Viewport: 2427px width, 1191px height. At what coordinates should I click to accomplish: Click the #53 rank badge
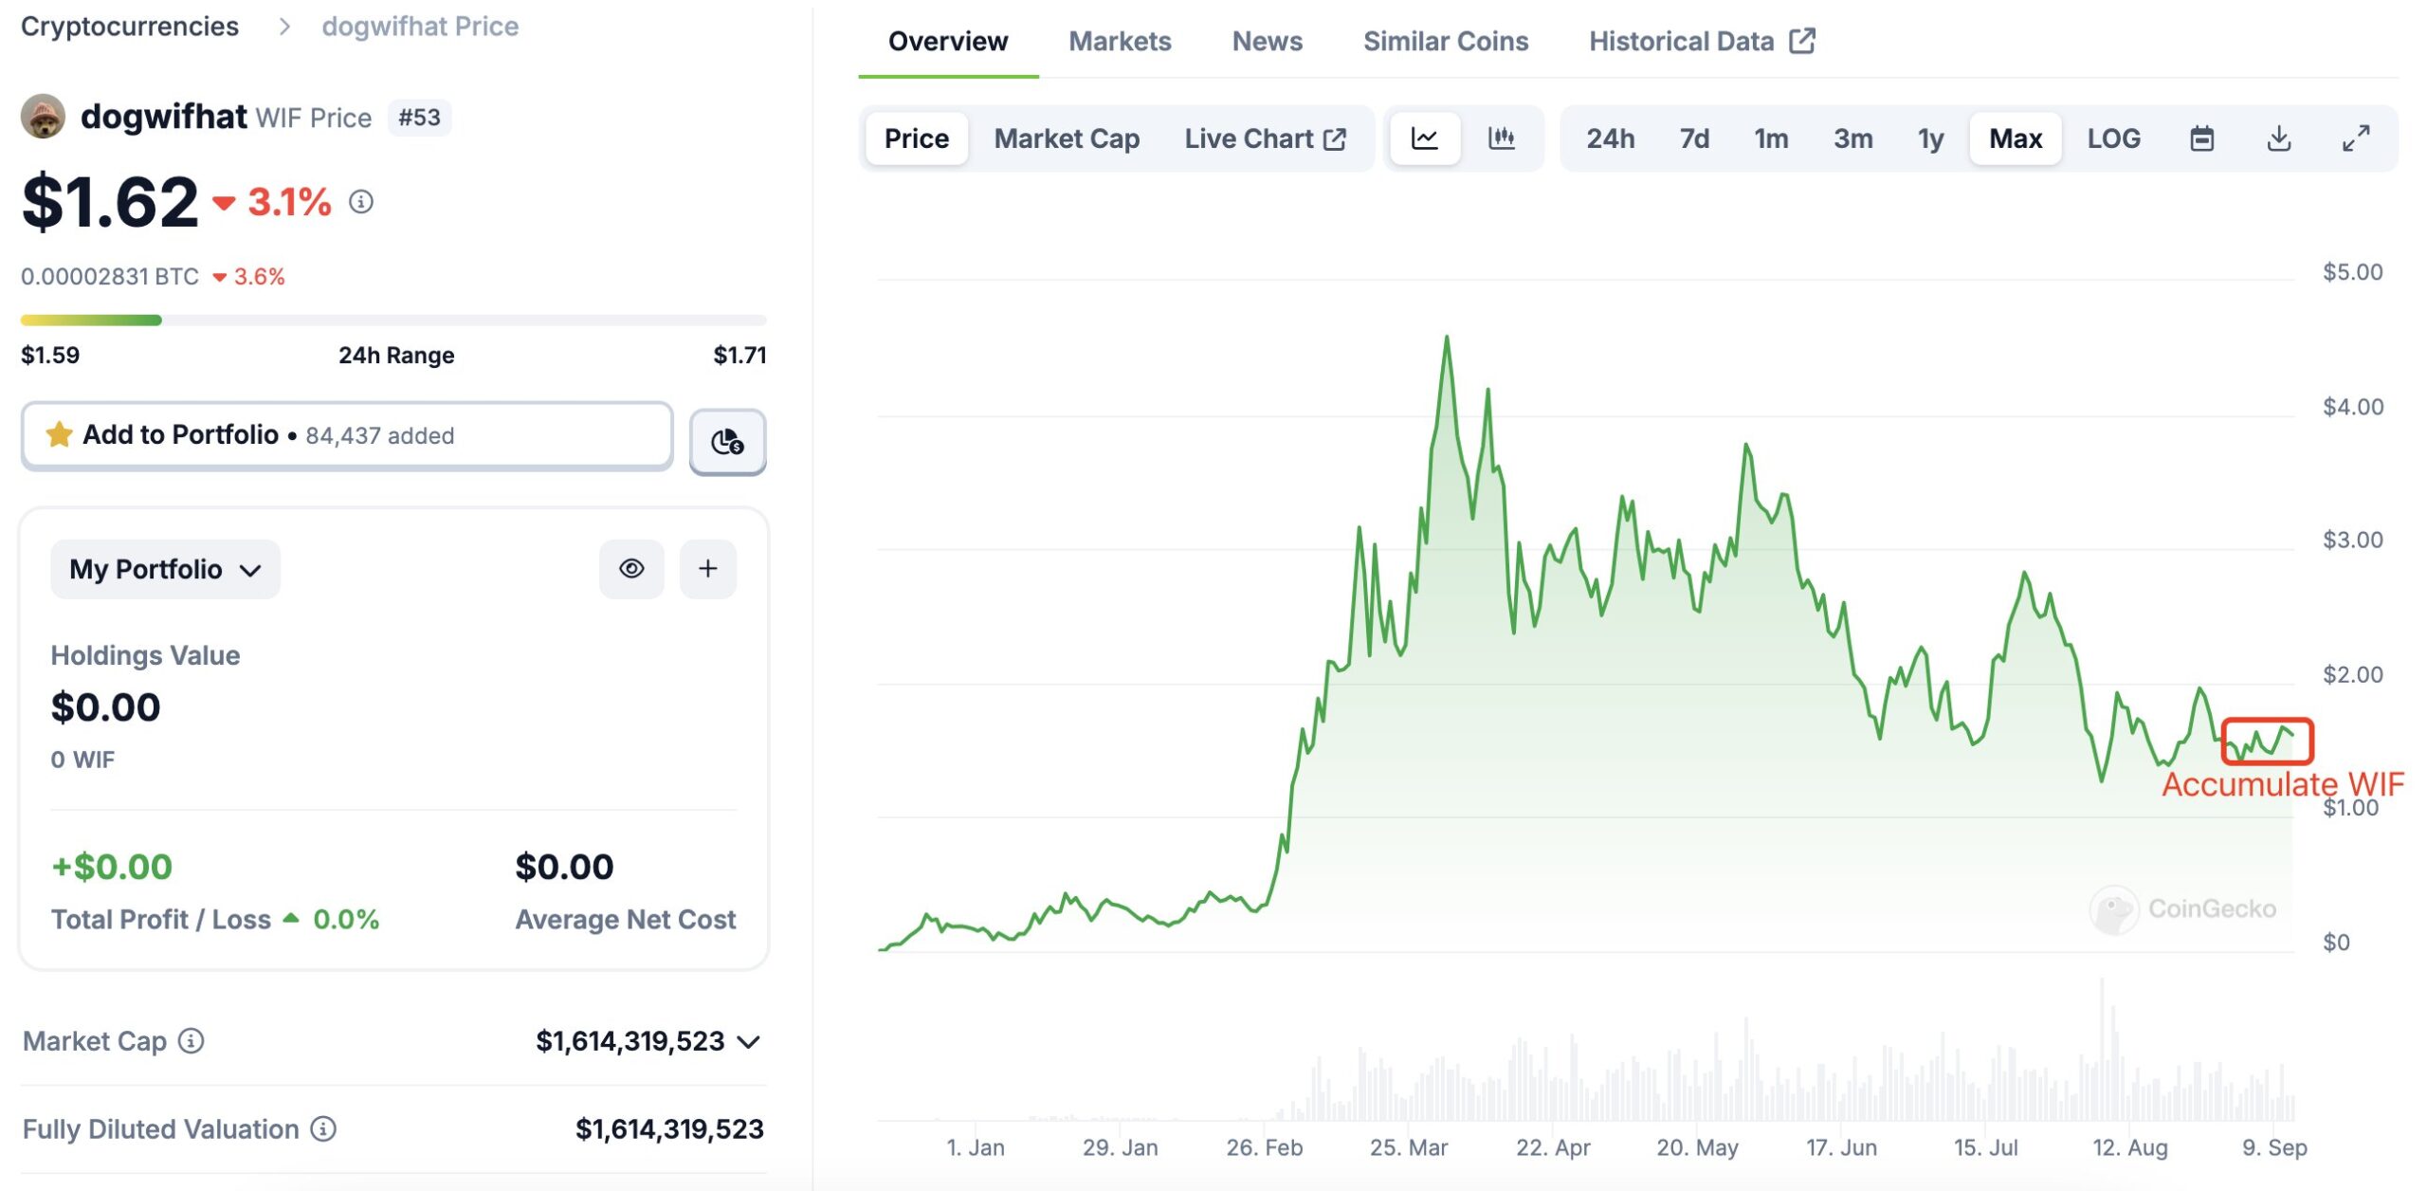click(419, 118)
